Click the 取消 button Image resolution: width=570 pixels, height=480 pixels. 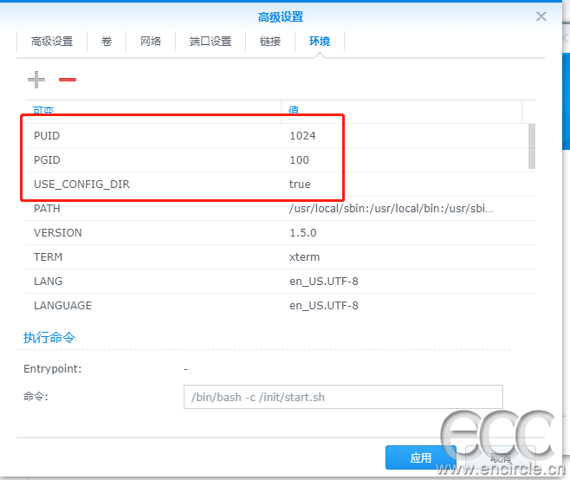(500, 457)
